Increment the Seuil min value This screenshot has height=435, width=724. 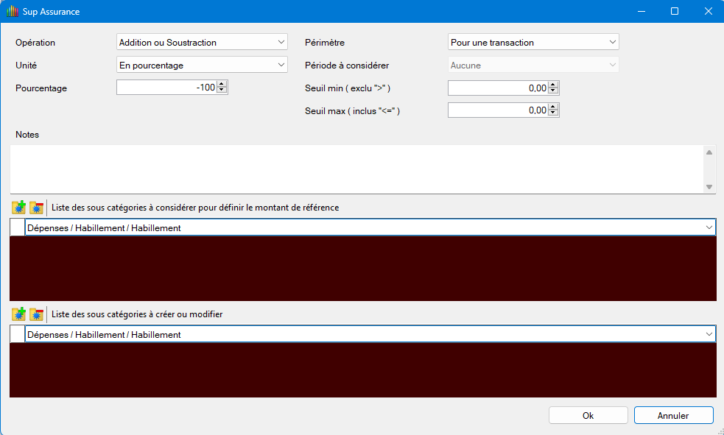tap(554, 84)
